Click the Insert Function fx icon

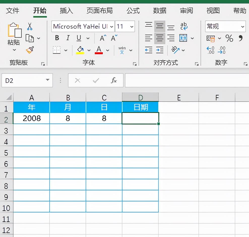pos(114,80)
